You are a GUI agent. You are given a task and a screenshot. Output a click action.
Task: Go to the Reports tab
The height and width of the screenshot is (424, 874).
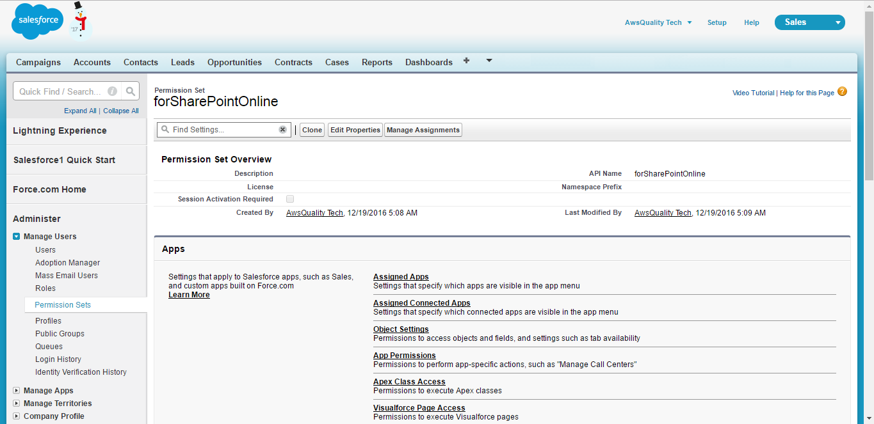click(x=377, y=62)
